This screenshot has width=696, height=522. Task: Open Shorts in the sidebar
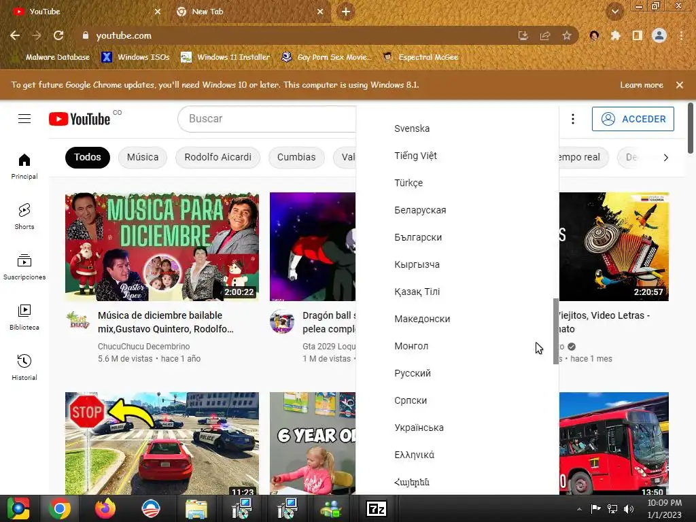pos(24,217)
